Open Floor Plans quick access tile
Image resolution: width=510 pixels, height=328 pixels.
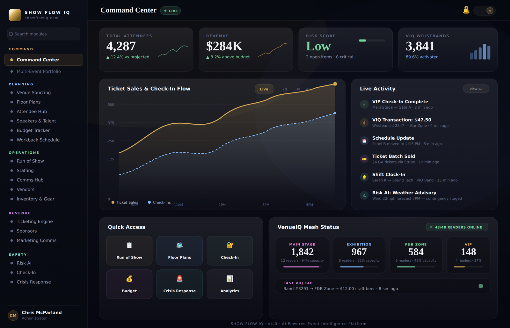(x=179, y=251)
